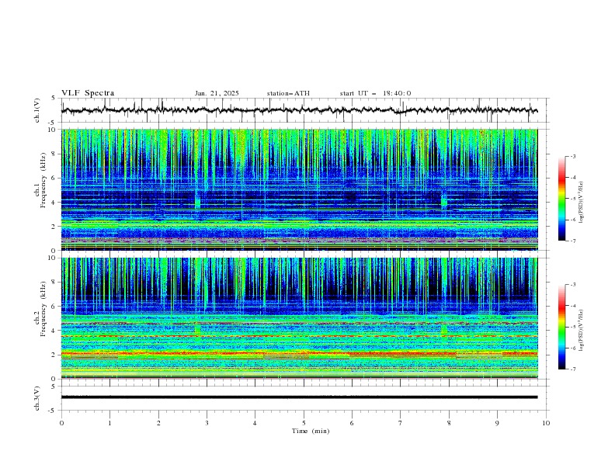Image resolution: width=615 pixels, height=475 pixels.
Task: Click time axis tick label "3"
Action: coord(207,423)
